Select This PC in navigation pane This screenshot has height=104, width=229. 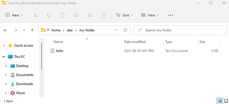tap(19, 57)
